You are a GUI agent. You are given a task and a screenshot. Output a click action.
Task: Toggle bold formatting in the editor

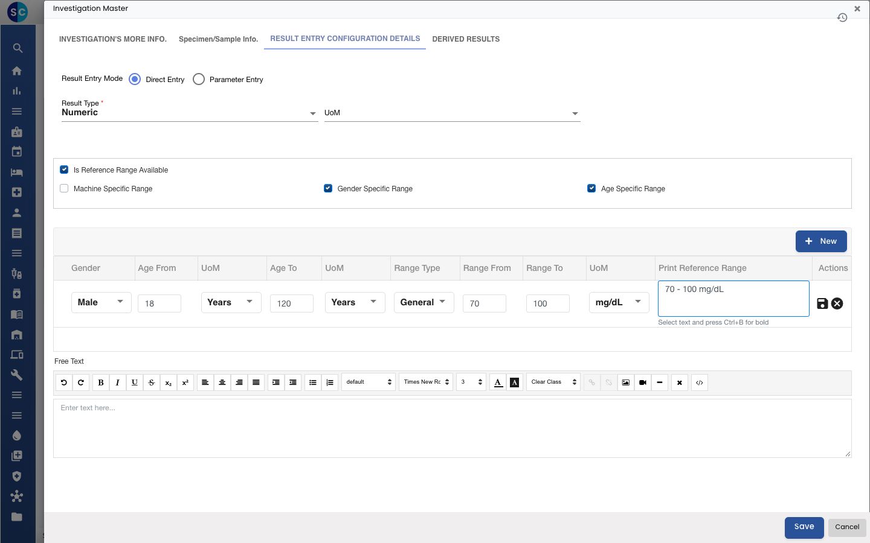pyautogui.click(x=101, y=383)
